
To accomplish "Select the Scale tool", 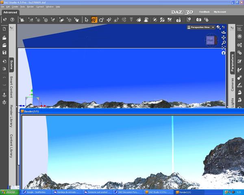I will click(x=116, y=20).
